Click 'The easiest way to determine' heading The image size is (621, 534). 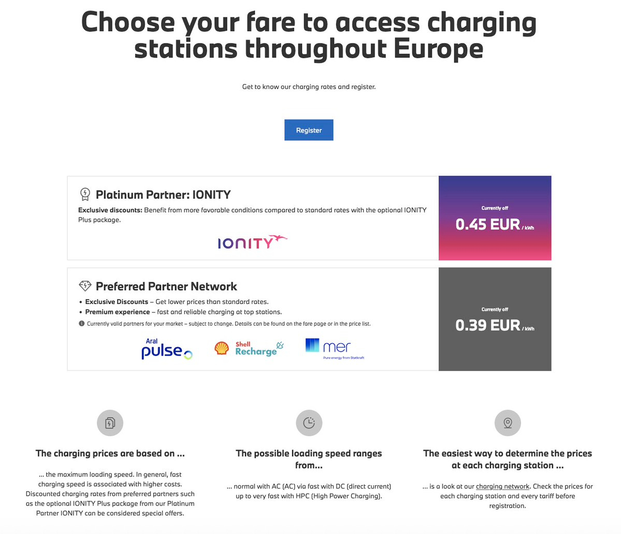pyautogui.click(x=508, y=459)
